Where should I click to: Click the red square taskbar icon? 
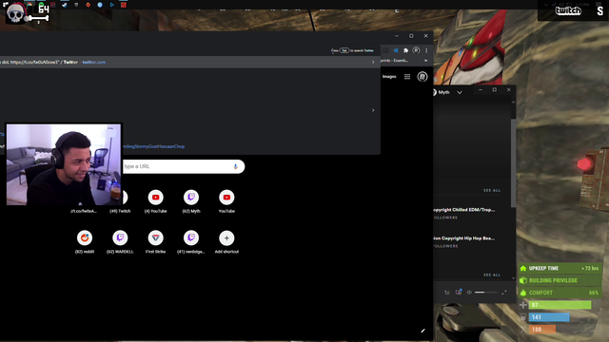(x=124, y=5)
